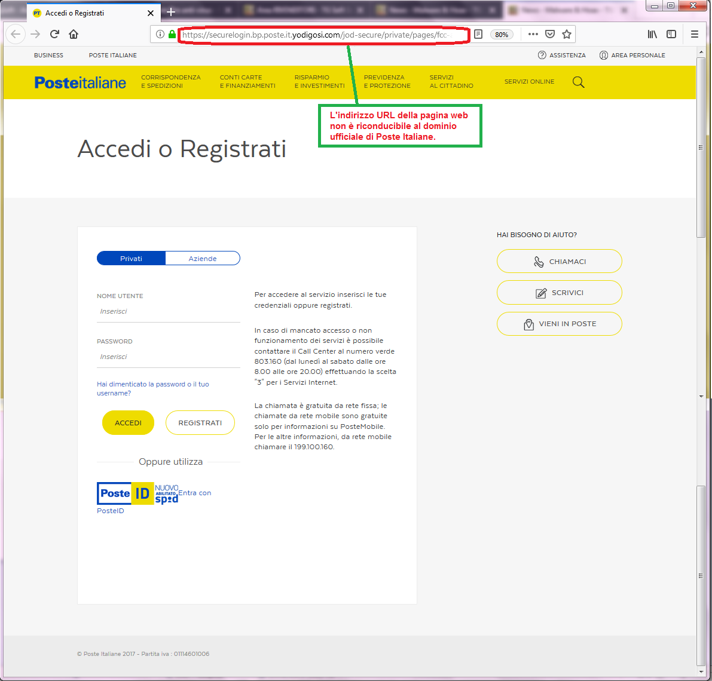This screenshot has height=681, width=712.
Task: Click the scrollbar down arrow at bottom
Action: point(701,672)
